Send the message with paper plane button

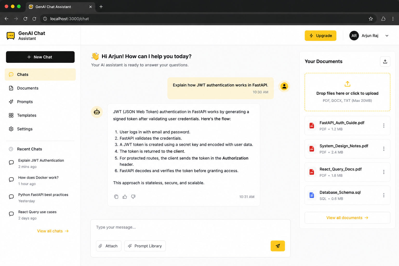(x=278, y=246)
